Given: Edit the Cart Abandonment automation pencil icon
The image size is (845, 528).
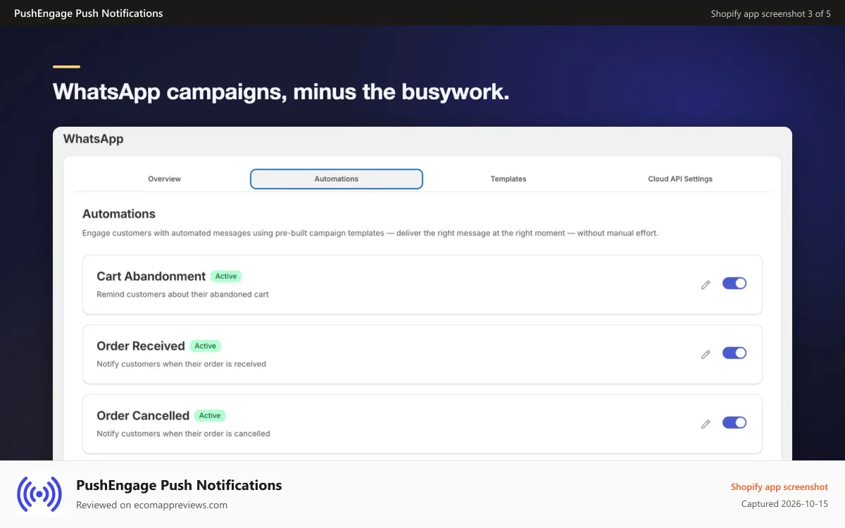Looking at the screenshot, I should point(706,285).
